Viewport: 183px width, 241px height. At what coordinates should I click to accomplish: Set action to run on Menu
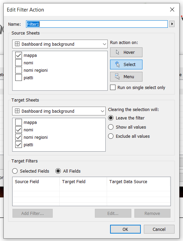pyautogui.click(x=126, y=76)
